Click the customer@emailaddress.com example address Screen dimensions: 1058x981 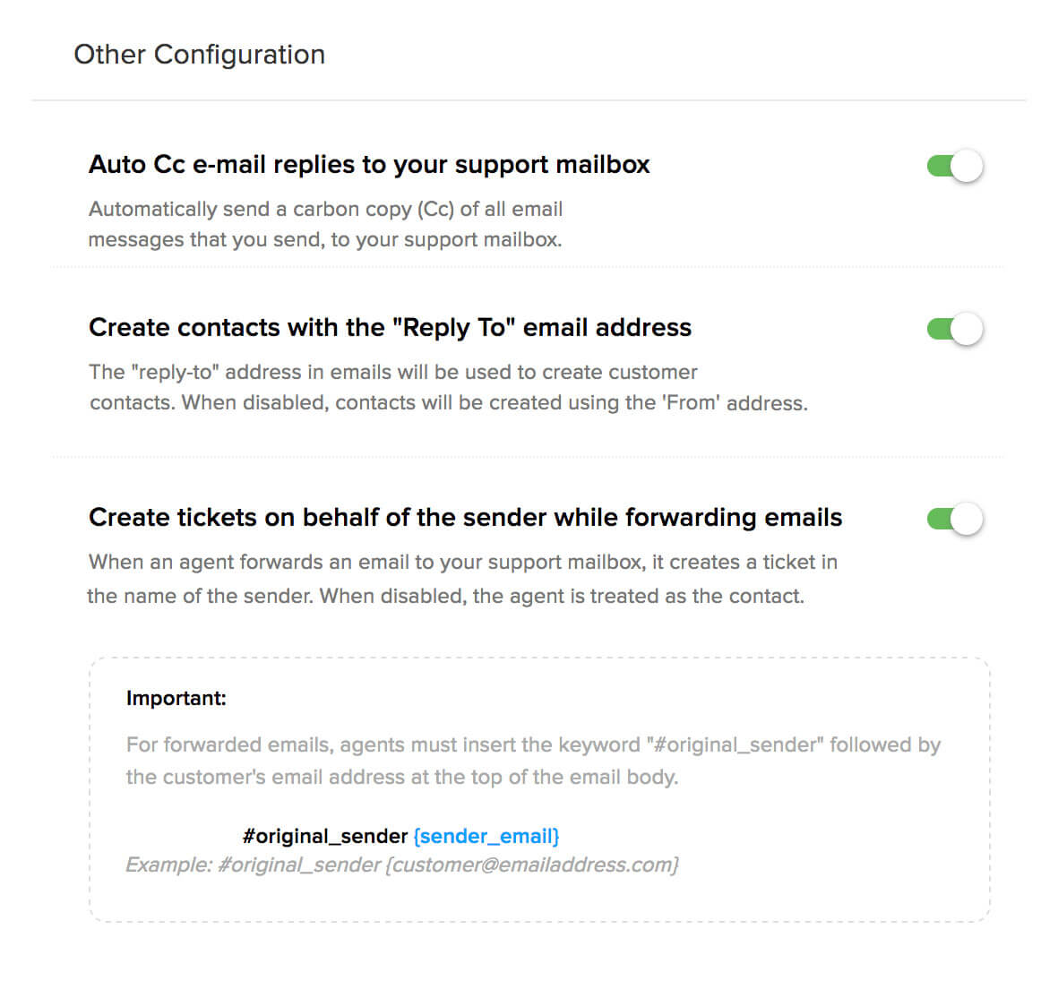click(x=533, y=865)
